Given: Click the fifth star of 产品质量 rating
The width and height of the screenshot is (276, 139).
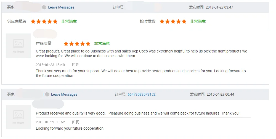Looking at the screenshot, I should coord(88,44).
